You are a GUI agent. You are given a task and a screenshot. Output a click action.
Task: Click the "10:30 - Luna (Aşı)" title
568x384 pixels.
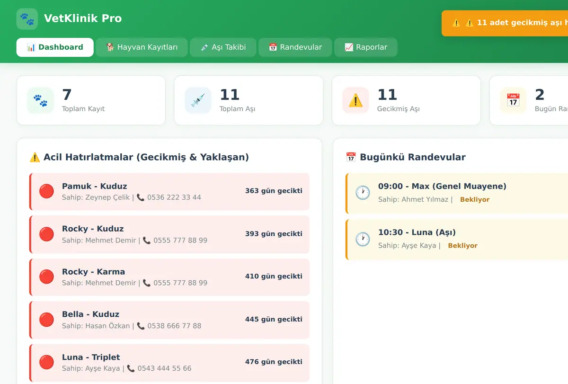[417, 232]
